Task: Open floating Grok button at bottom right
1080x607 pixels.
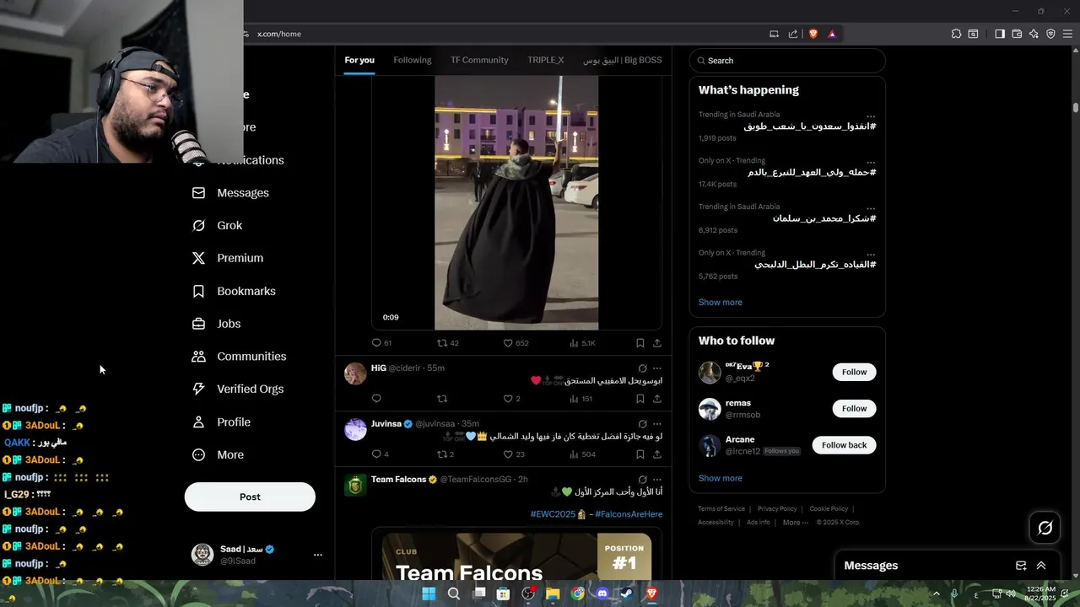Action: [x=1045, y=528]
